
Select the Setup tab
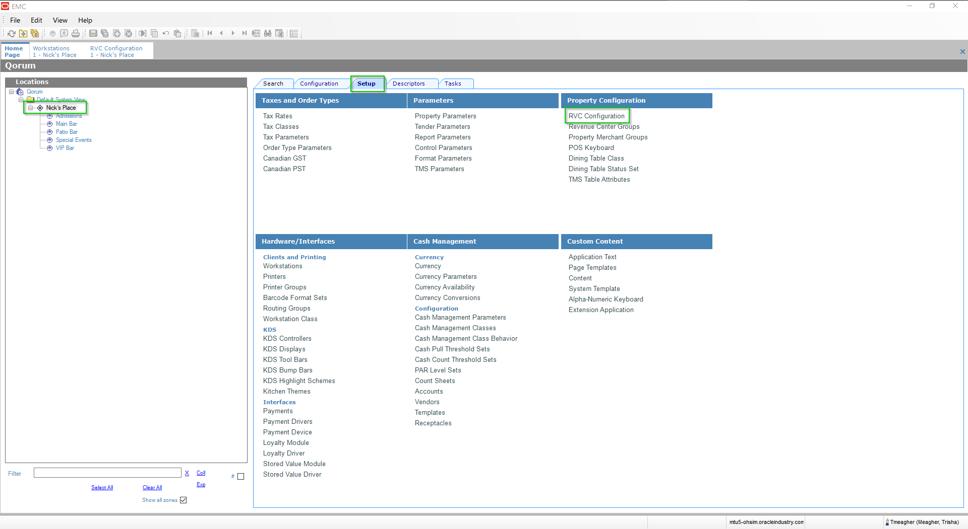click(x=367, y=84)
